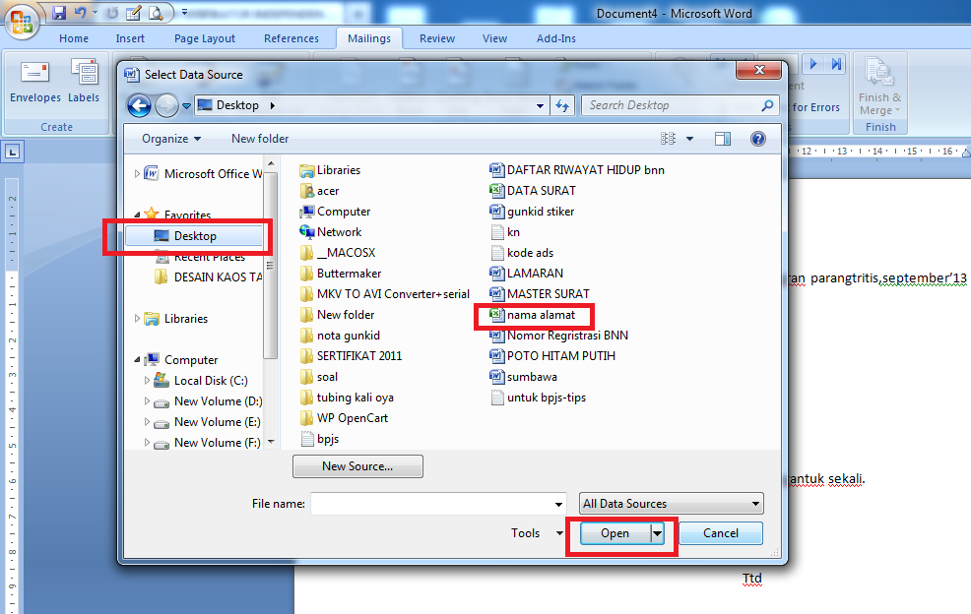Switch to the Review ribbon tab

pos(436,38)
